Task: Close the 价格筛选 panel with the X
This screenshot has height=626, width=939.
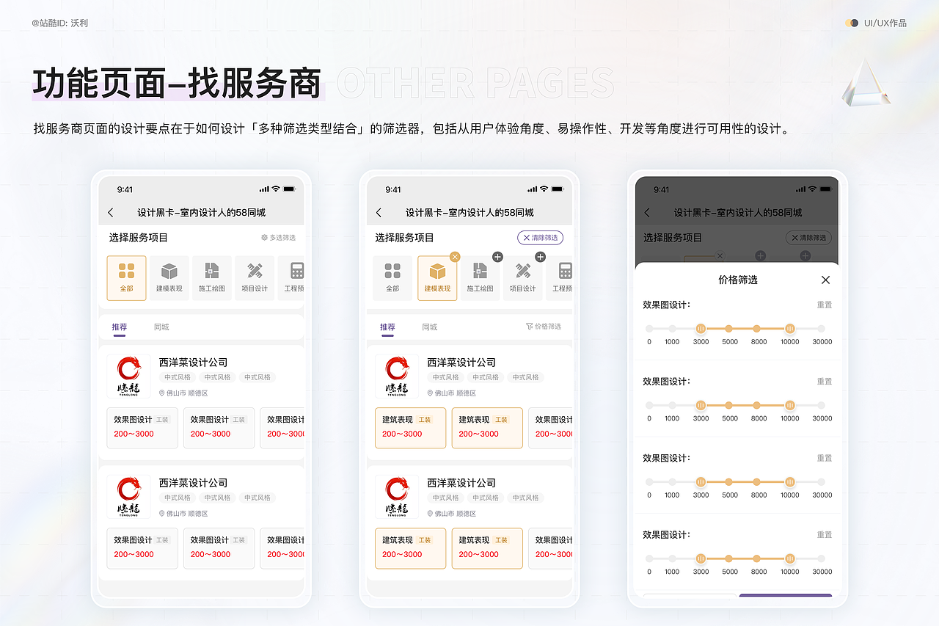Action: (825, 280)
